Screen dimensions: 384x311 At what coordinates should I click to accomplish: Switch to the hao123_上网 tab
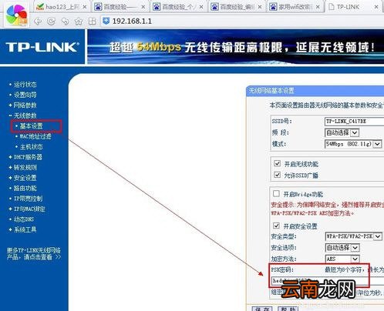click(62, 7)
